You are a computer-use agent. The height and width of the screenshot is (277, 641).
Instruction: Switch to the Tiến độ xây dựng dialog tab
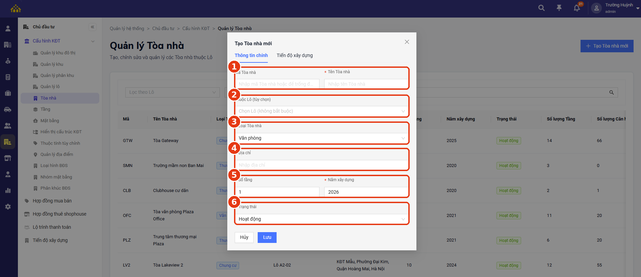(295, 55)
